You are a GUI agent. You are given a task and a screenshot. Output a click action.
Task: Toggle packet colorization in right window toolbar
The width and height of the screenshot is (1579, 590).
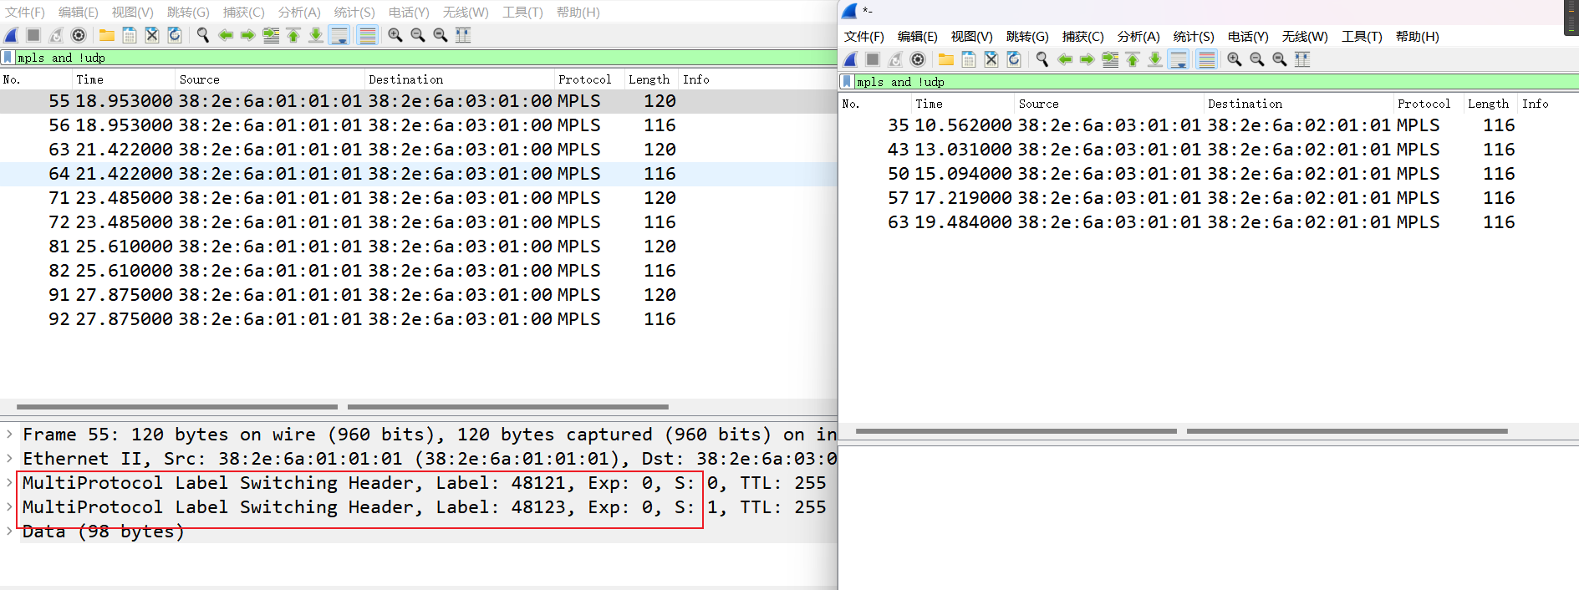click(1205, 59)
